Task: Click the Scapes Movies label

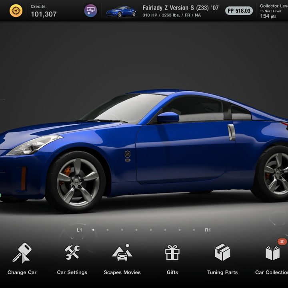Action: (122, 272)
